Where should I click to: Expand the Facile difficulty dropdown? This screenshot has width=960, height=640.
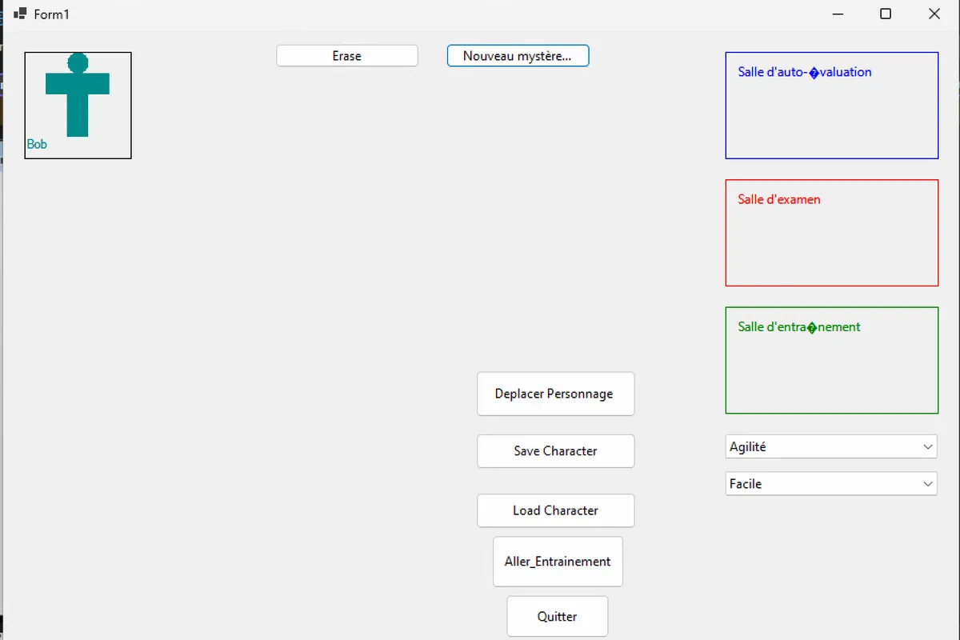point(831,484)
